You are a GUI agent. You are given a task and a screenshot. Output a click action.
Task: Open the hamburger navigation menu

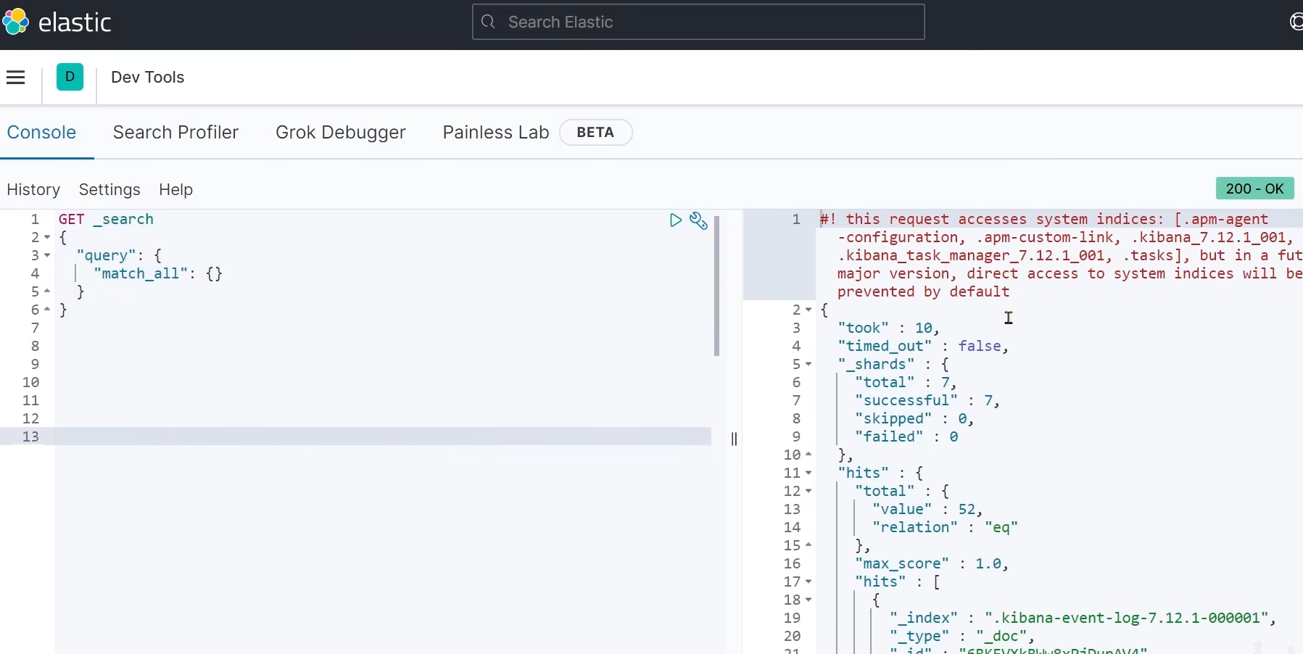16,78
